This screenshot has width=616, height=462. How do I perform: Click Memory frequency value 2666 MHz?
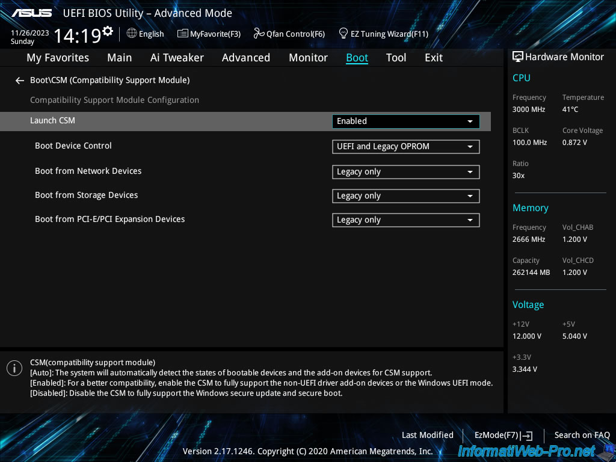(529, 239)
